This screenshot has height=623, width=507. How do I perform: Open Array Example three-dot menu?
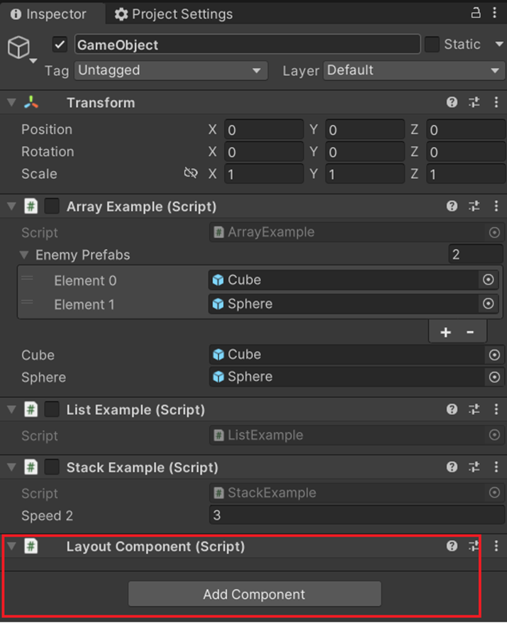pyautogui.click(x=496, y=206)
